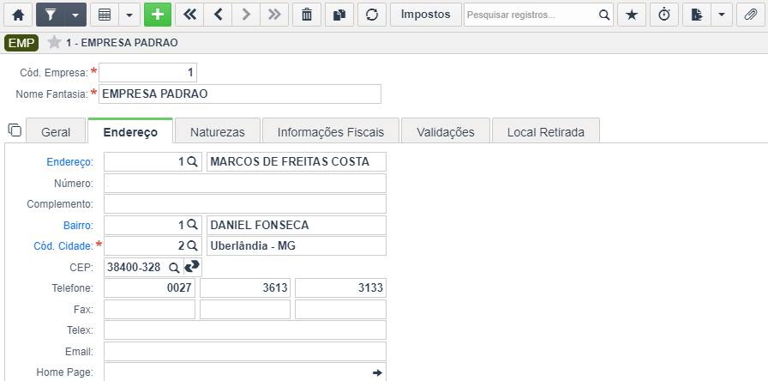Click the Cód. Empresa field

147,73
